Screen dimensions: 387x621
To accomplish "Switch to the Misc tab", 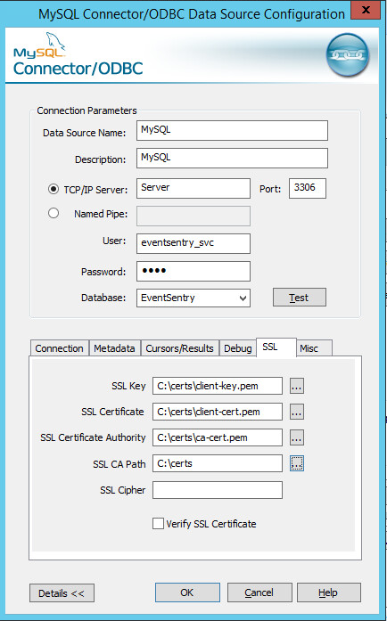I will pyautogui.click(x=314, y=348).
